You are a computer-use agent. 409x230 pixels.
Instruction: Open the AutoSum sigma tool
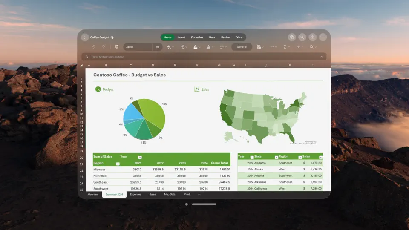tap(286, 47)
